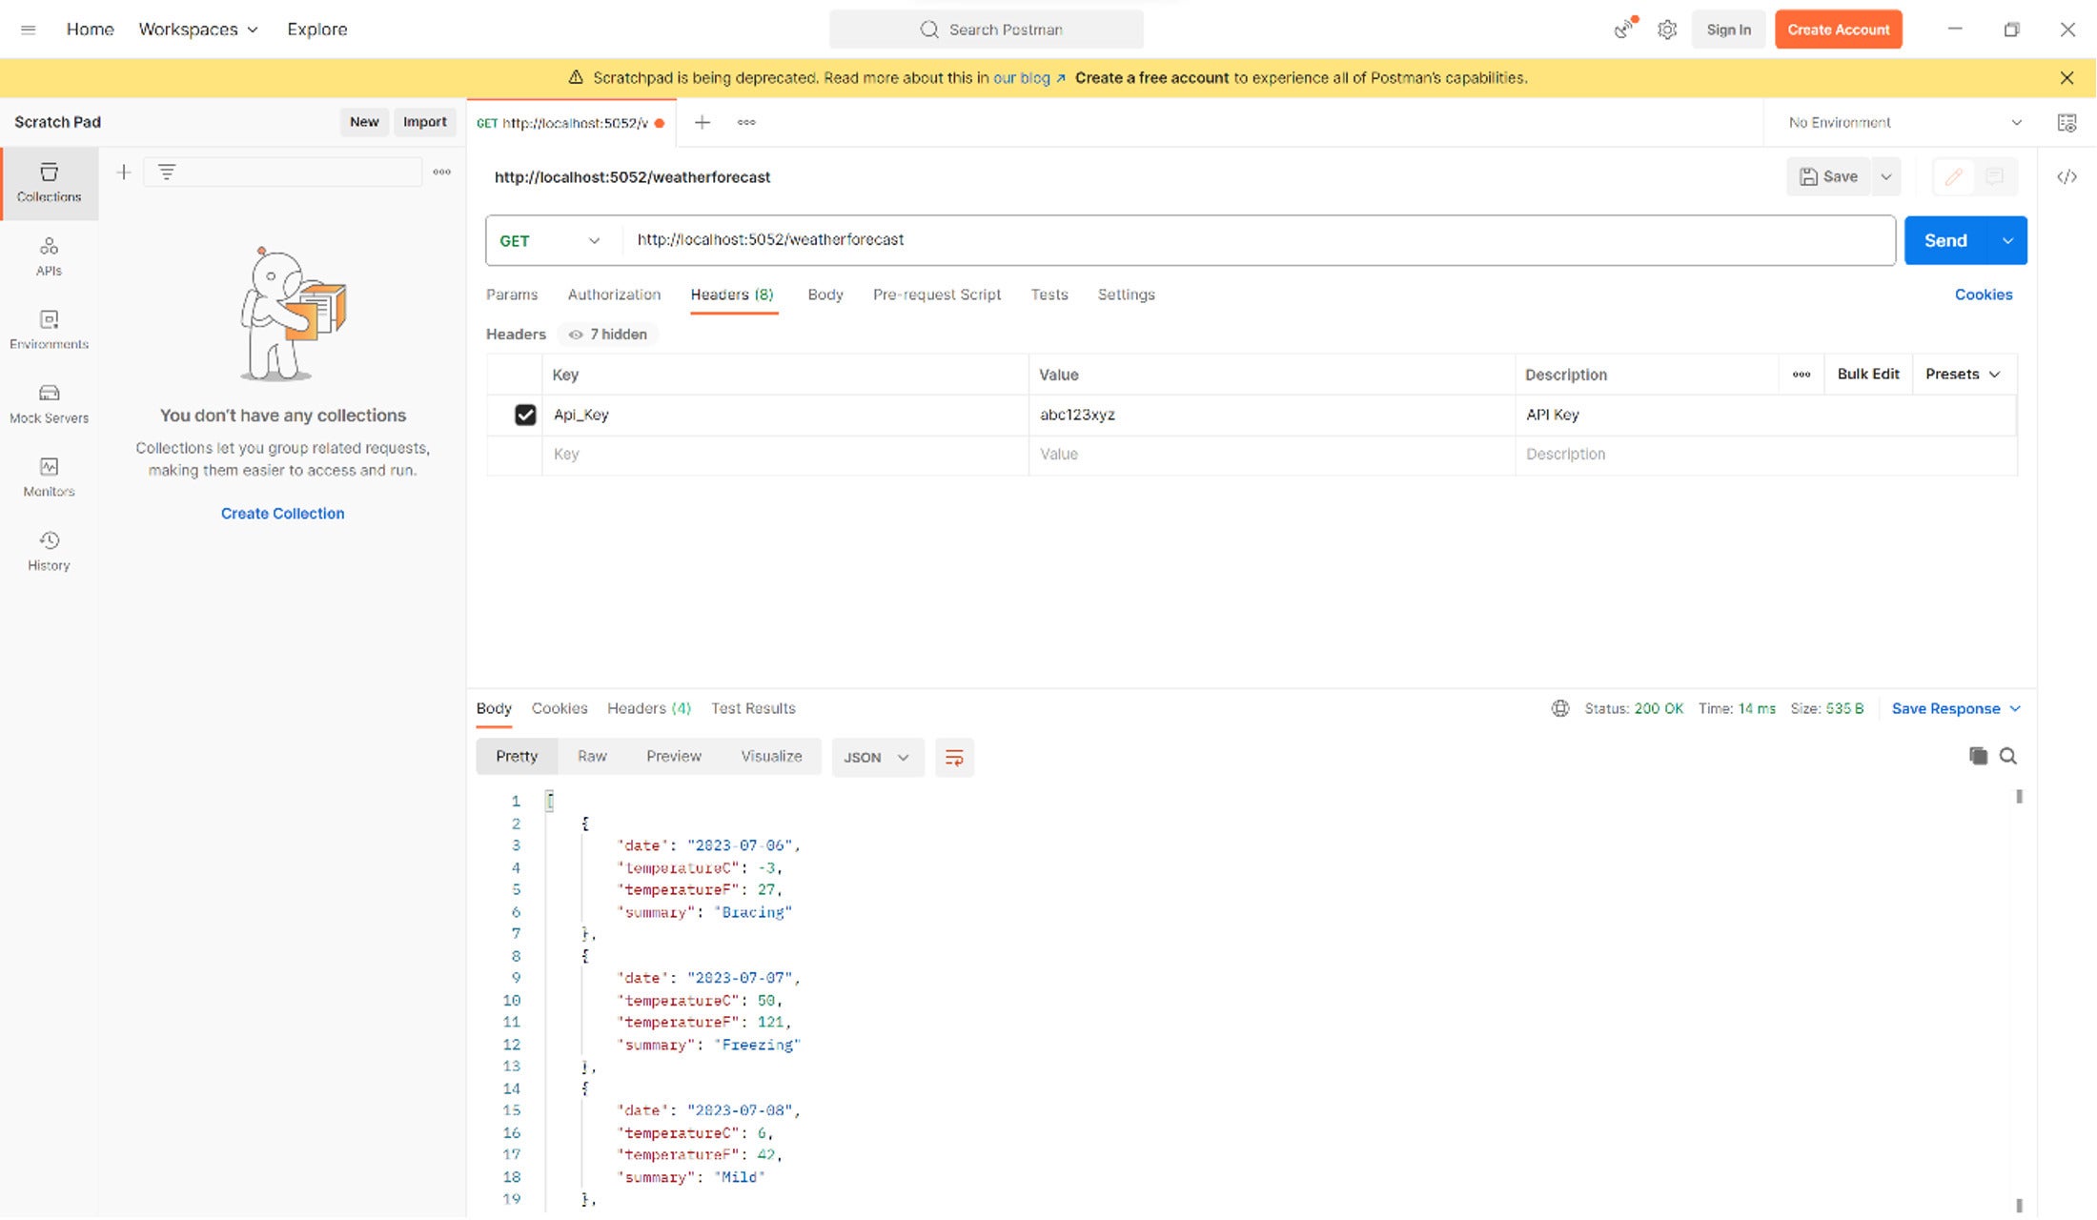Screen dimensions: 2097x1220
Task: Switch to the Params tab
Action: (x=512, y=295)
